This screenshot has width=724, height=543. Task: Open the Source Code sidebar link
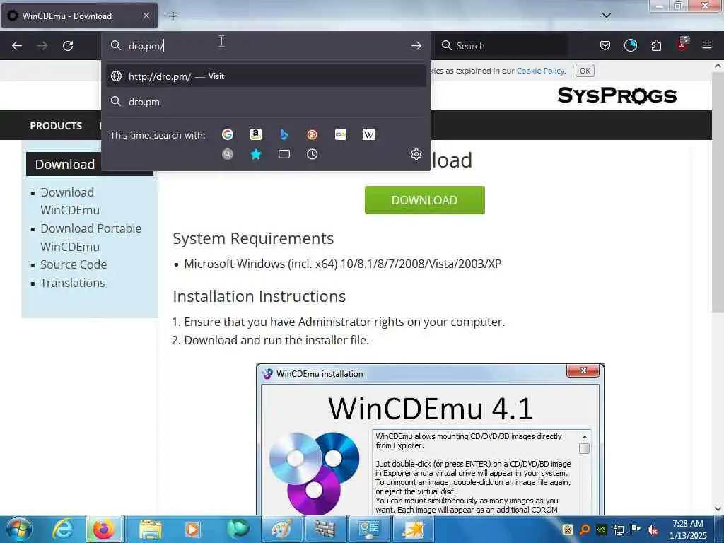pyautogui.click(x=74, y=264)
